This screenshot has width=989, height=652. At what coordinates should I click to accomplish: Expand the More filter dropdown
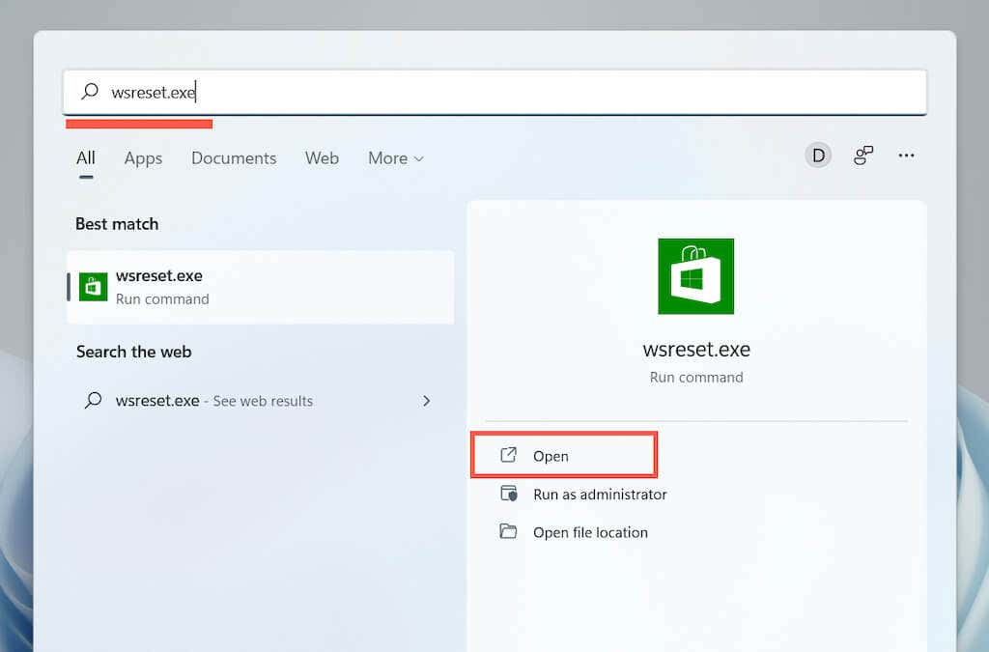tap(396, 158)
